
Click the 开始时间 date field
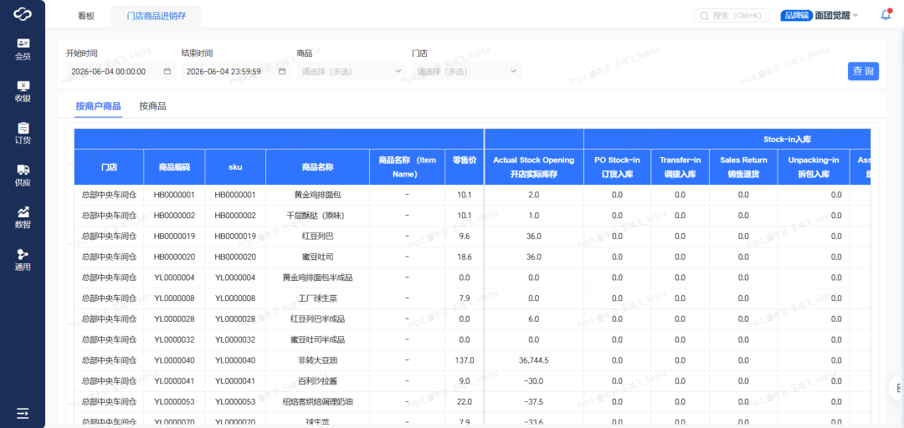coord(121,71)
